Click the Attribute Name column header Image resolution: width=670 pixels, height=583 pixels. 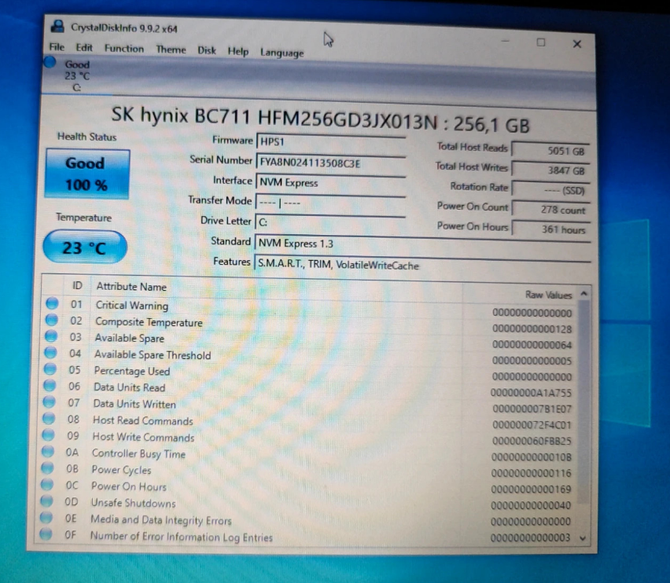131,286
